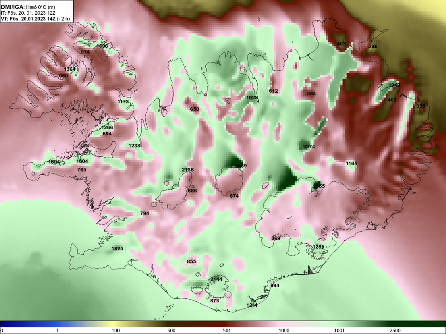
Task: Click the 674 map value
Action: tap(234, 196)
